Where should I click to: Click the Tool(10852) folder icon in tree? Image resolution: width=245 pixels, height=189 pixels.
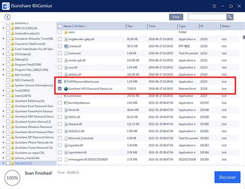tap(12, 90)
